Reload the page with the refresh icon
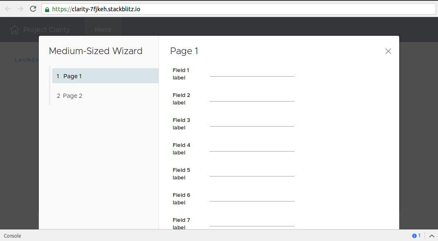Viewport: 438px width, 241px height. tap(33, 9)
